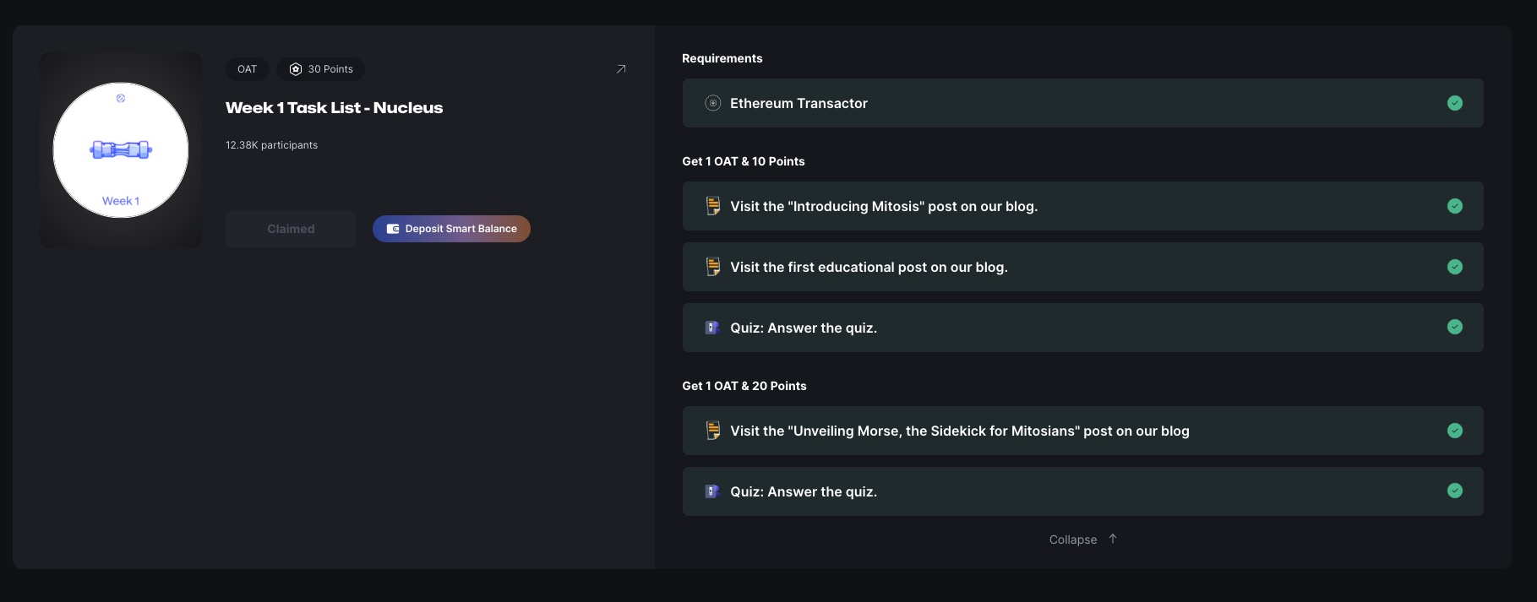Click the Deposit Smart Balance button
The image size is (1537, 602).
coord(451,229)
